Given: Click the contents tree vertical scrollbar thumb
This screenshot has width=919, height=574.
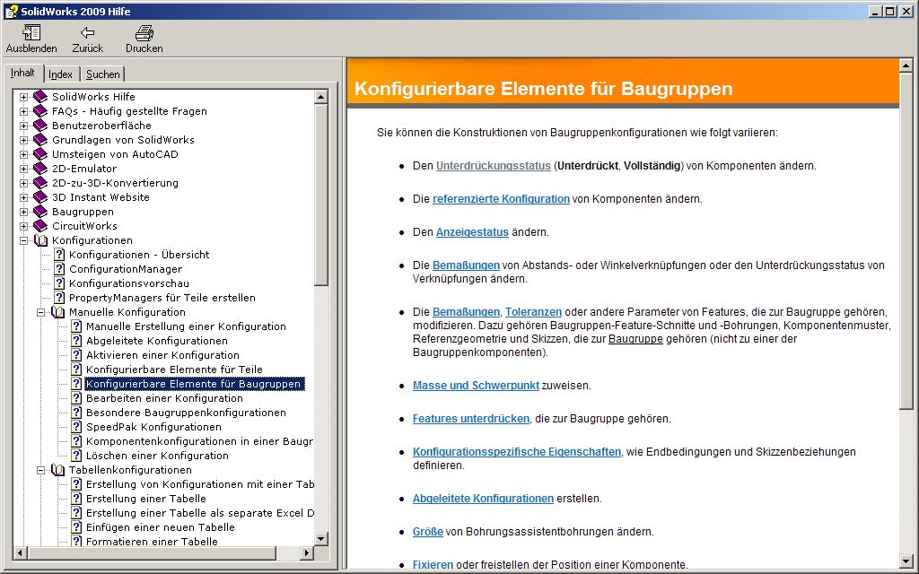Looking at the screenshot, I should tap(320, 195).
